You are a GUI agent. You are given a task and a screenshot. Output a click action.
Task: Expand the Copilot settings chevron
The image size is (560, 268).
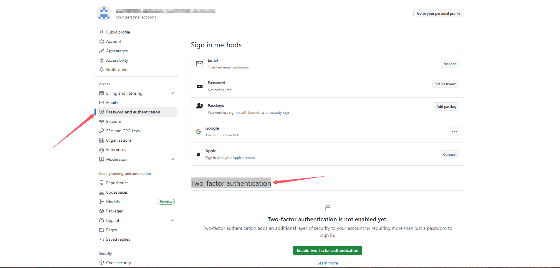pos(172,220)
